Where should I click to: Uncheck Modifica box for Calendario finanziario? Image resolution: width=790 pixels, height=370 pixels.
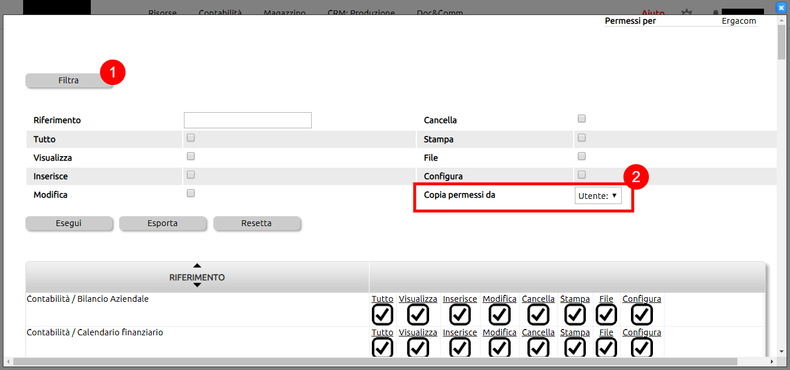point(500,347)
